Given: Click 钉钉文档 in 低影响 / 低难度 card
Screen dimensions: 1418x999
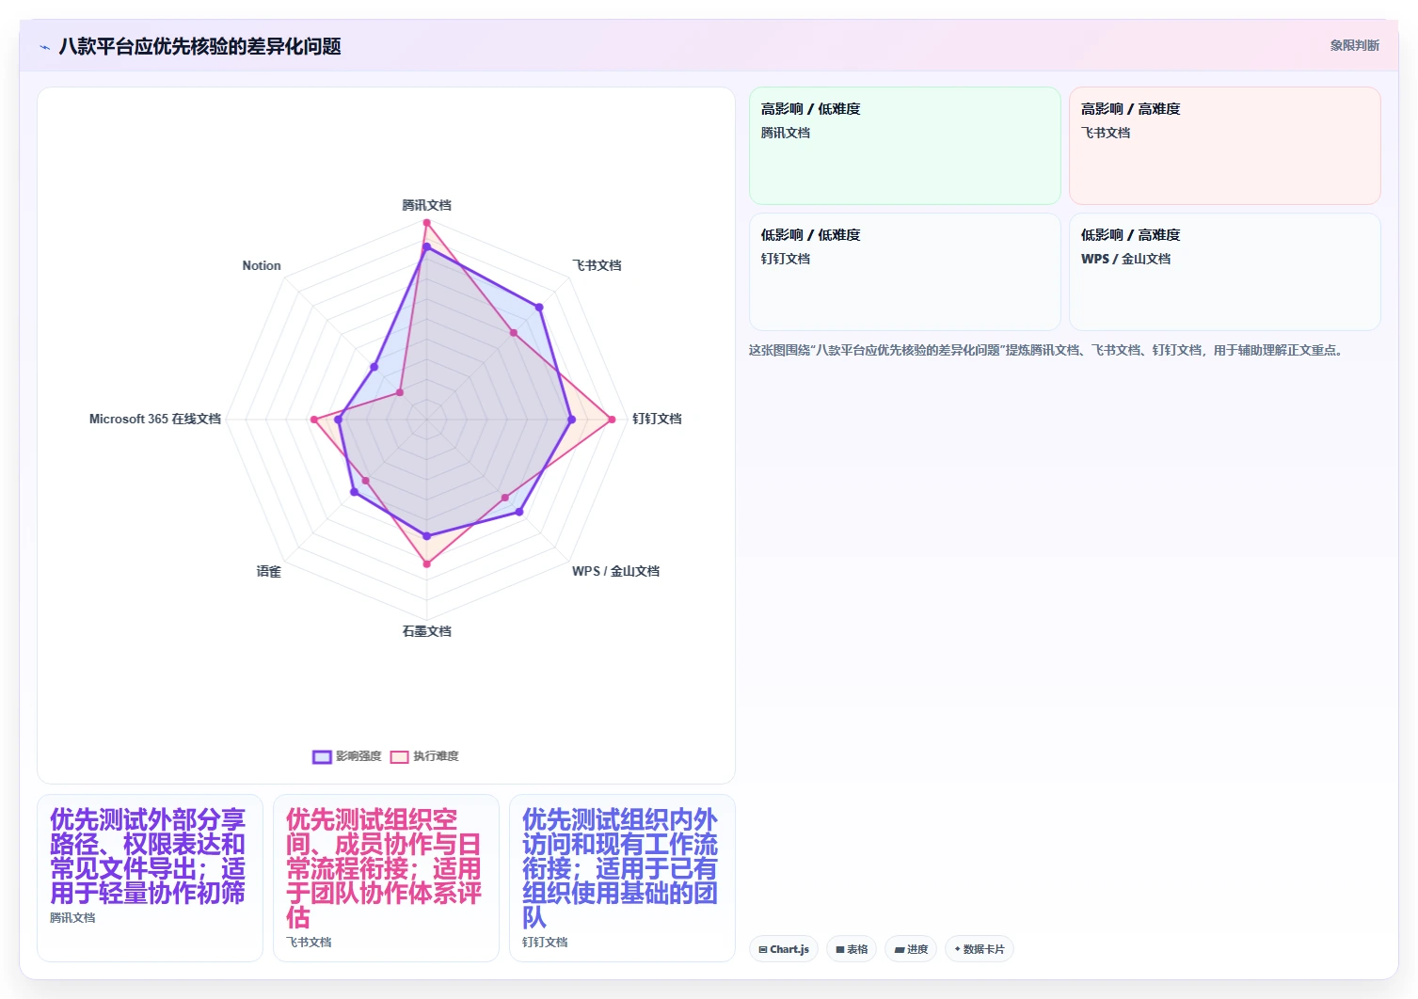Looking at the screenshot, I should pos(786,259).
